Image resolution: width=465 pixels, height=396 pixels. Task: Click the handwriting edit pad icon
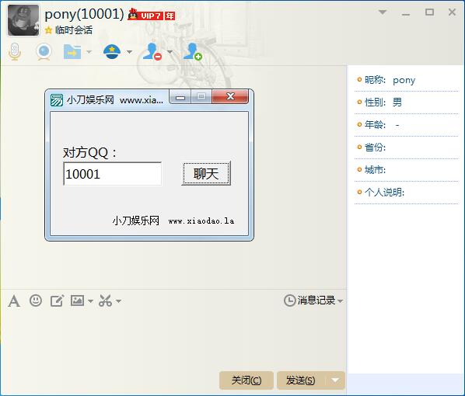tap(57, 301)
